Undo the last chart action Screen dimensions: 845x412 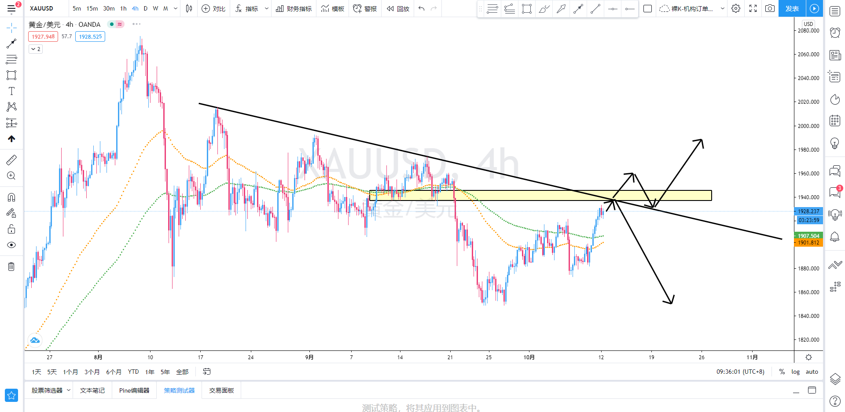[x=421, y=8]
